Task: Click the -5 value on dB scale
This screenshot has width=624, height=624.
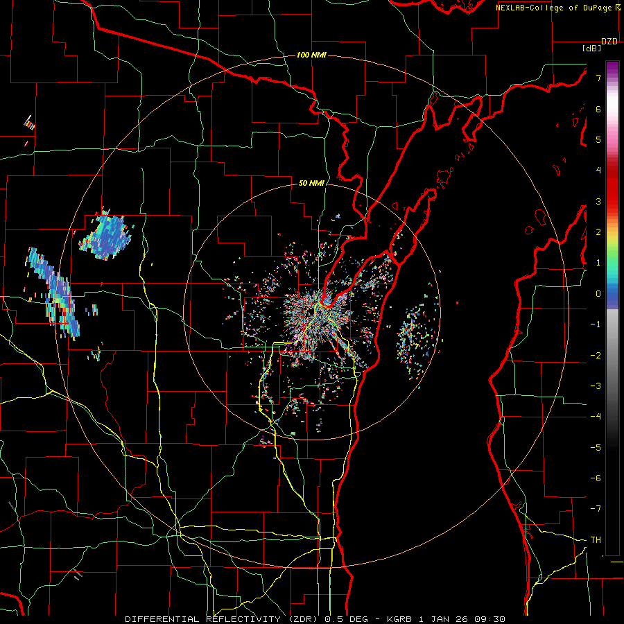Action: (596, 448)
